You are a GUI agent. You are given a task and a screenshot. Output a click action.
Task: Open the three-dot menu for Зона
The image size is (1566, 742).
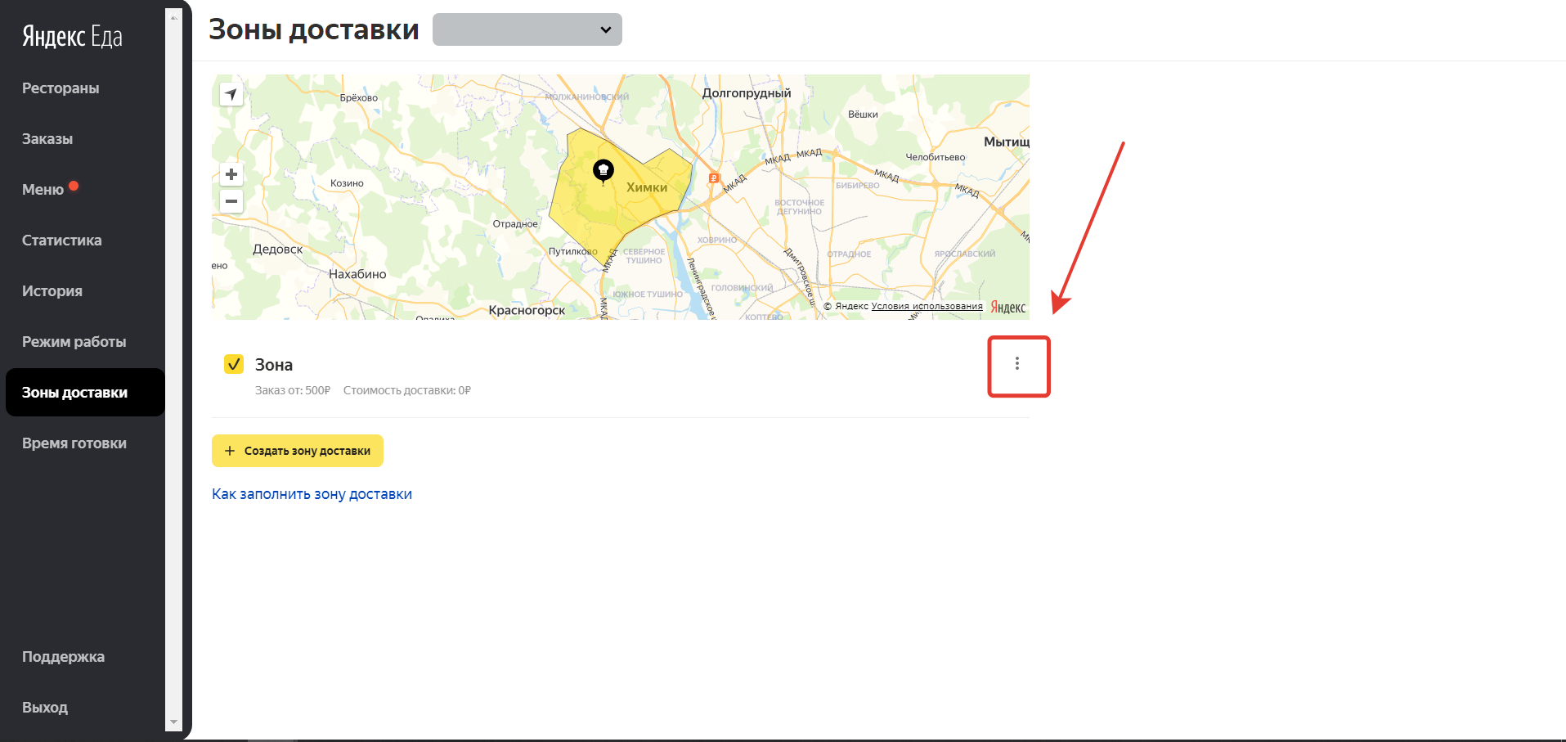click(1017, 364)
